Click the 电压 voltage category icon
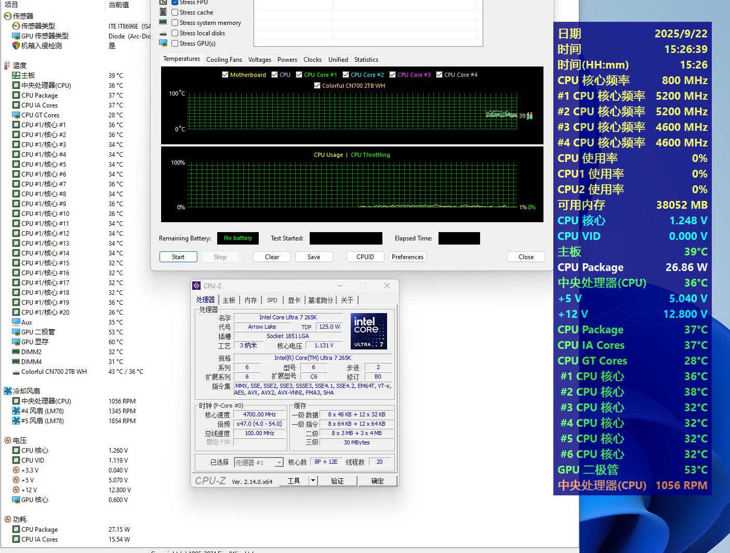 pyautogui.click(x=7, y=440)
